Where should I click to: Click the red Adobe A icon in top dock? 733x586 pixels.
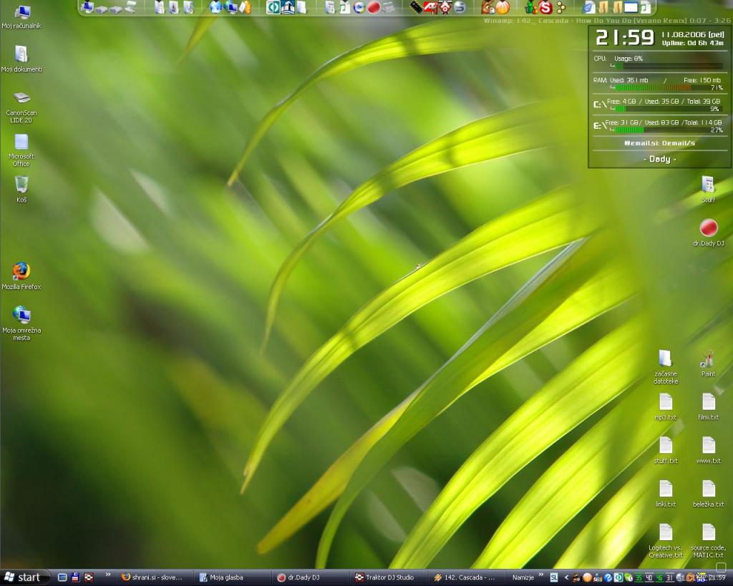pyautogui.click(x=429, y=7)
